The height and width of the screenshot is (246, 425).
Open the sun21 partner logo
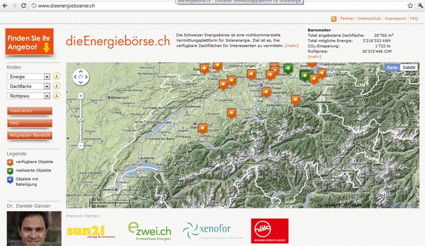[90, 232]
